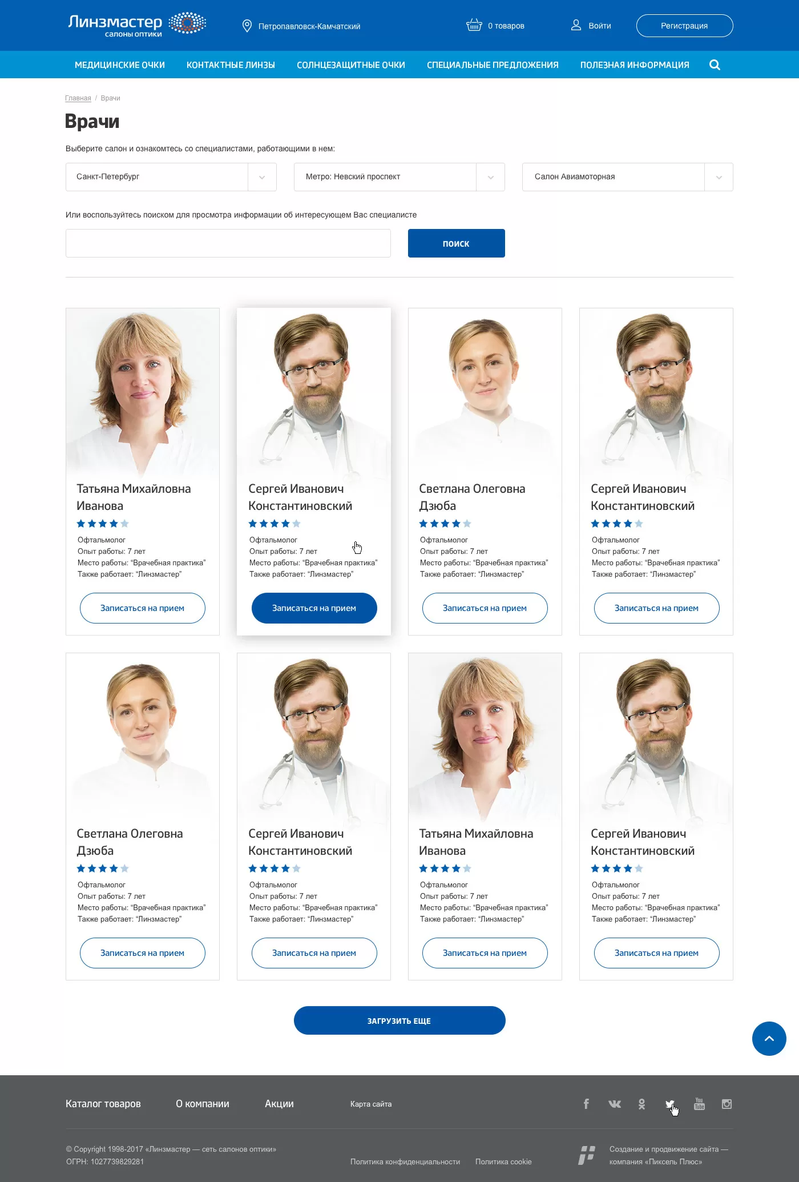Click the scroll-to-top arrow button
Viewport: 799px width, 1182px height.
(769, 1039)
